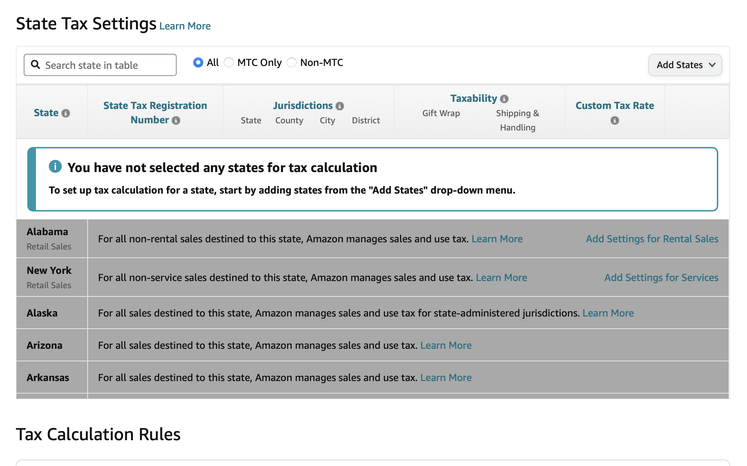Click the County jurisdiction sub-header

[x=289, y=120]
